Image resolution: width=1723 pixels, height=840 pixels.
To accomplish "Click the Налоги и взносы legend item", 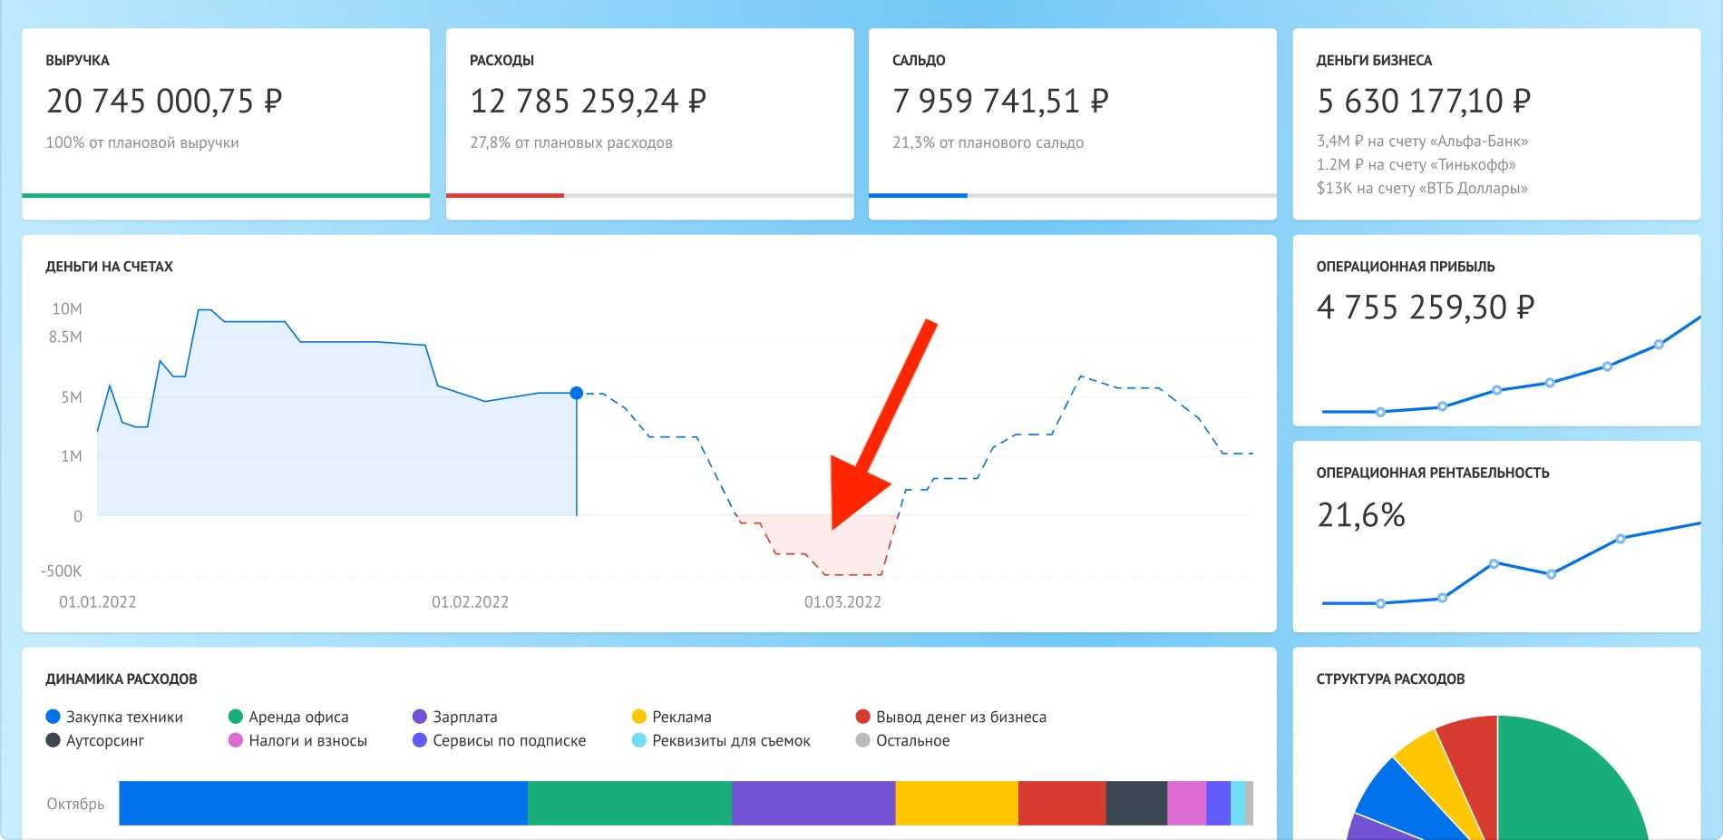I will pyautogui.click(x=297, y=740).
